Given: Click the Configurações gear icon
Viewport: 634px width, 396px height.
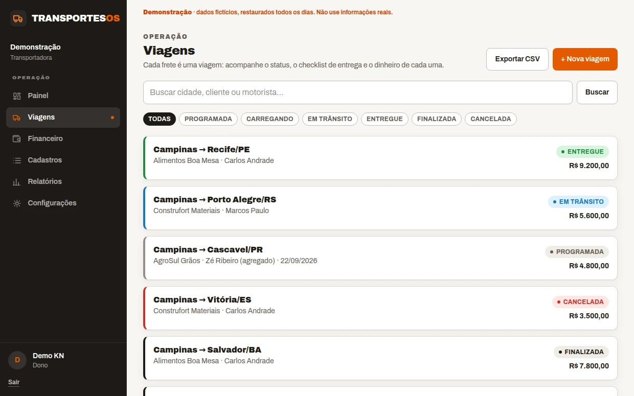Looking at the screenshot, I should (x=17, y=203).
